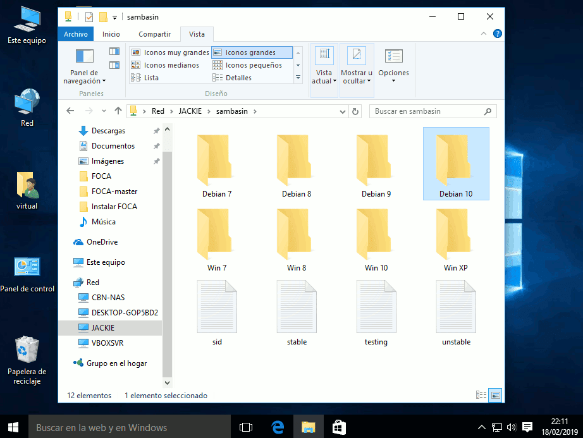The image size is (583, 438).
Task: Click the refresh button in address bar
Action: 355,111
